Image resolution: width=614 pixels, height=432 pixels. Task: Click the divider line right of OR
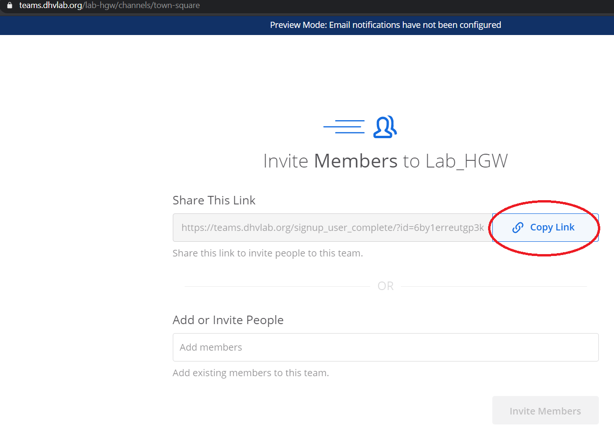(493, 286)
